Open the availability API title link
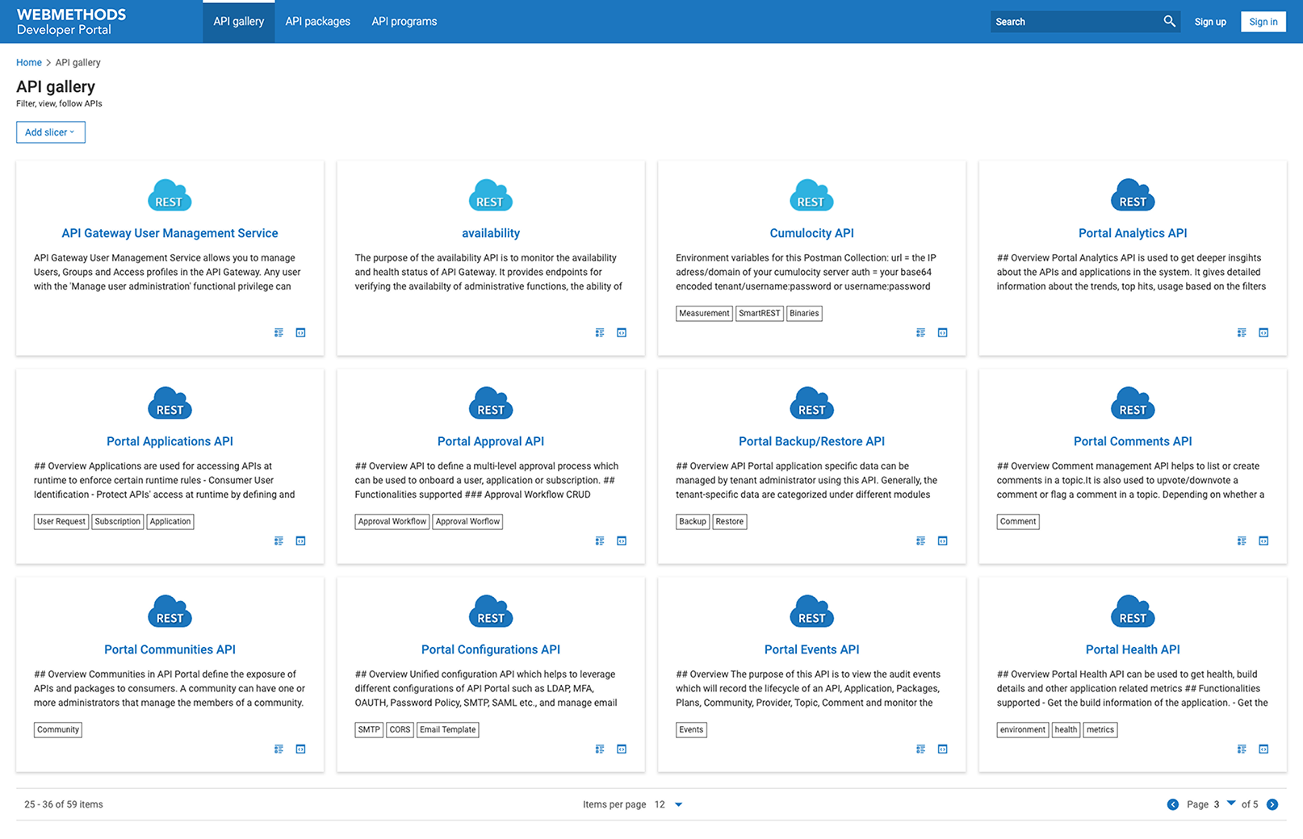1303x839 pixels. point(491,233)
